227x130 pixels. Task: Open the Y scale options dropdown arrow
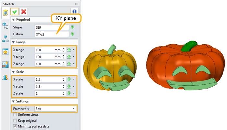pyautogui.click(x=74, y=86)
